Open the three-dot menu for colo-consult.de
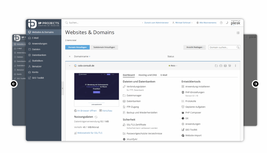 tap(235, 66)
